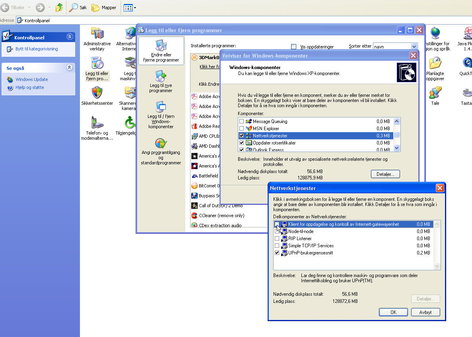Select Legg til nye programmer
The width and height of the screenshot is (472, 337).
tap(161, 81)
